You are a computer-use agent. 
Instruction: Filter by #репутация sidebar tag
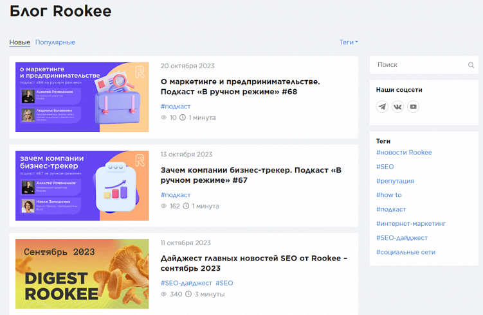pos(395,181)
